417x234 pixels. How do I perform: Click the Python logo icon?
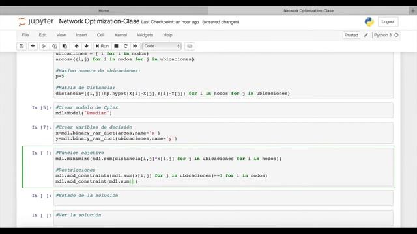[369, 21]
